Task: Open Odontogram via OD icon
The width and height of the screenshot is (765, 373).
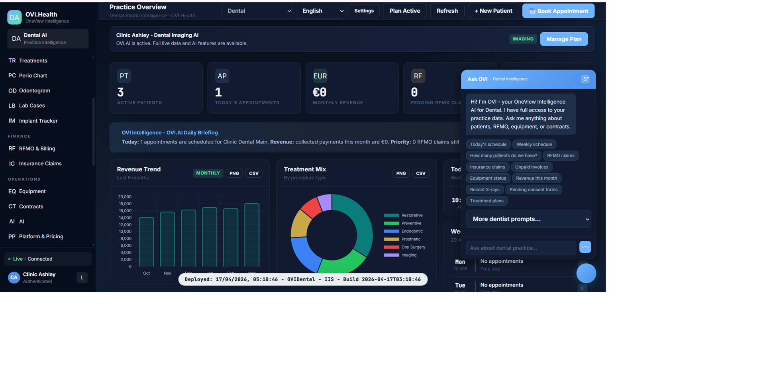Action: point(12,91)
